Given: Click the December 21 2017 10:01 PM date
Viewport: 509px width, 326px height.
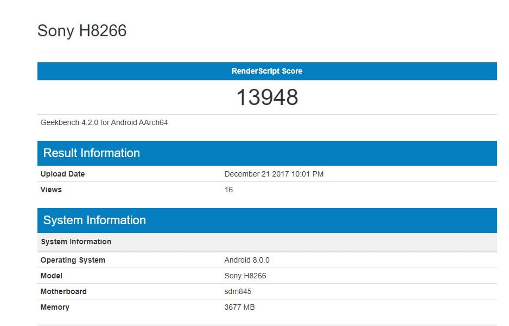Looking at the screenshot, I should pyautogui.click(x=273, y=174).
